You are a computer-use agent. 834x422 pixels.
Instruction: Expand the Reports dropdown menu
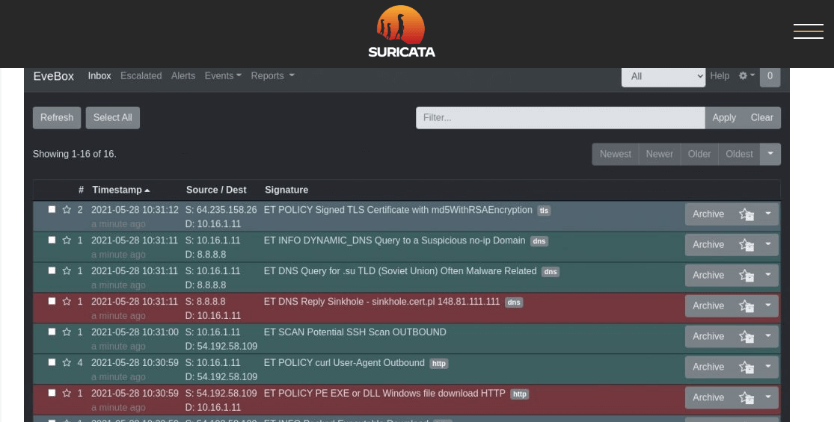tap(272, 76)
